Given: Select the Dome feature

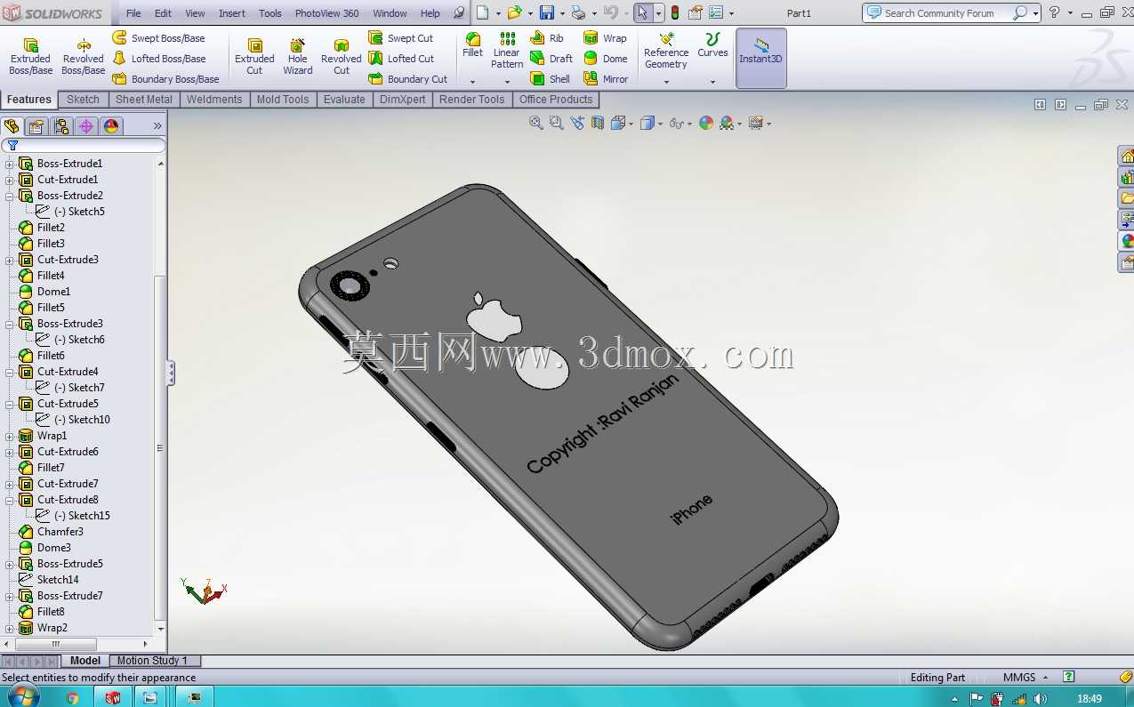Looking at the screenshot, I should [x=605, y=59].
